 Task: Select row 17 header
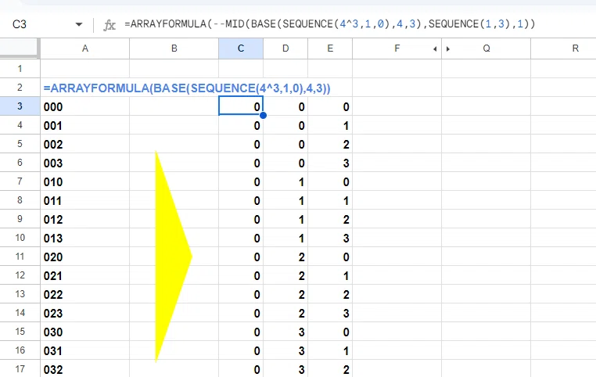tap(20, 369)
